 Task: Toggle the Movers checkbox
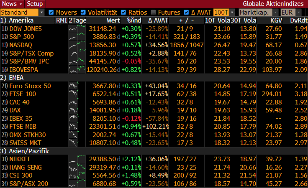tap(51, 13)
